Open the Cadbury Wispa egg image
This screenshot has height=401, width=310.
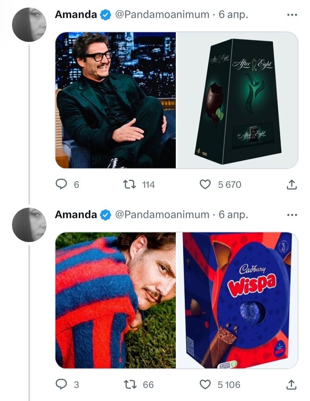(237, 300)
